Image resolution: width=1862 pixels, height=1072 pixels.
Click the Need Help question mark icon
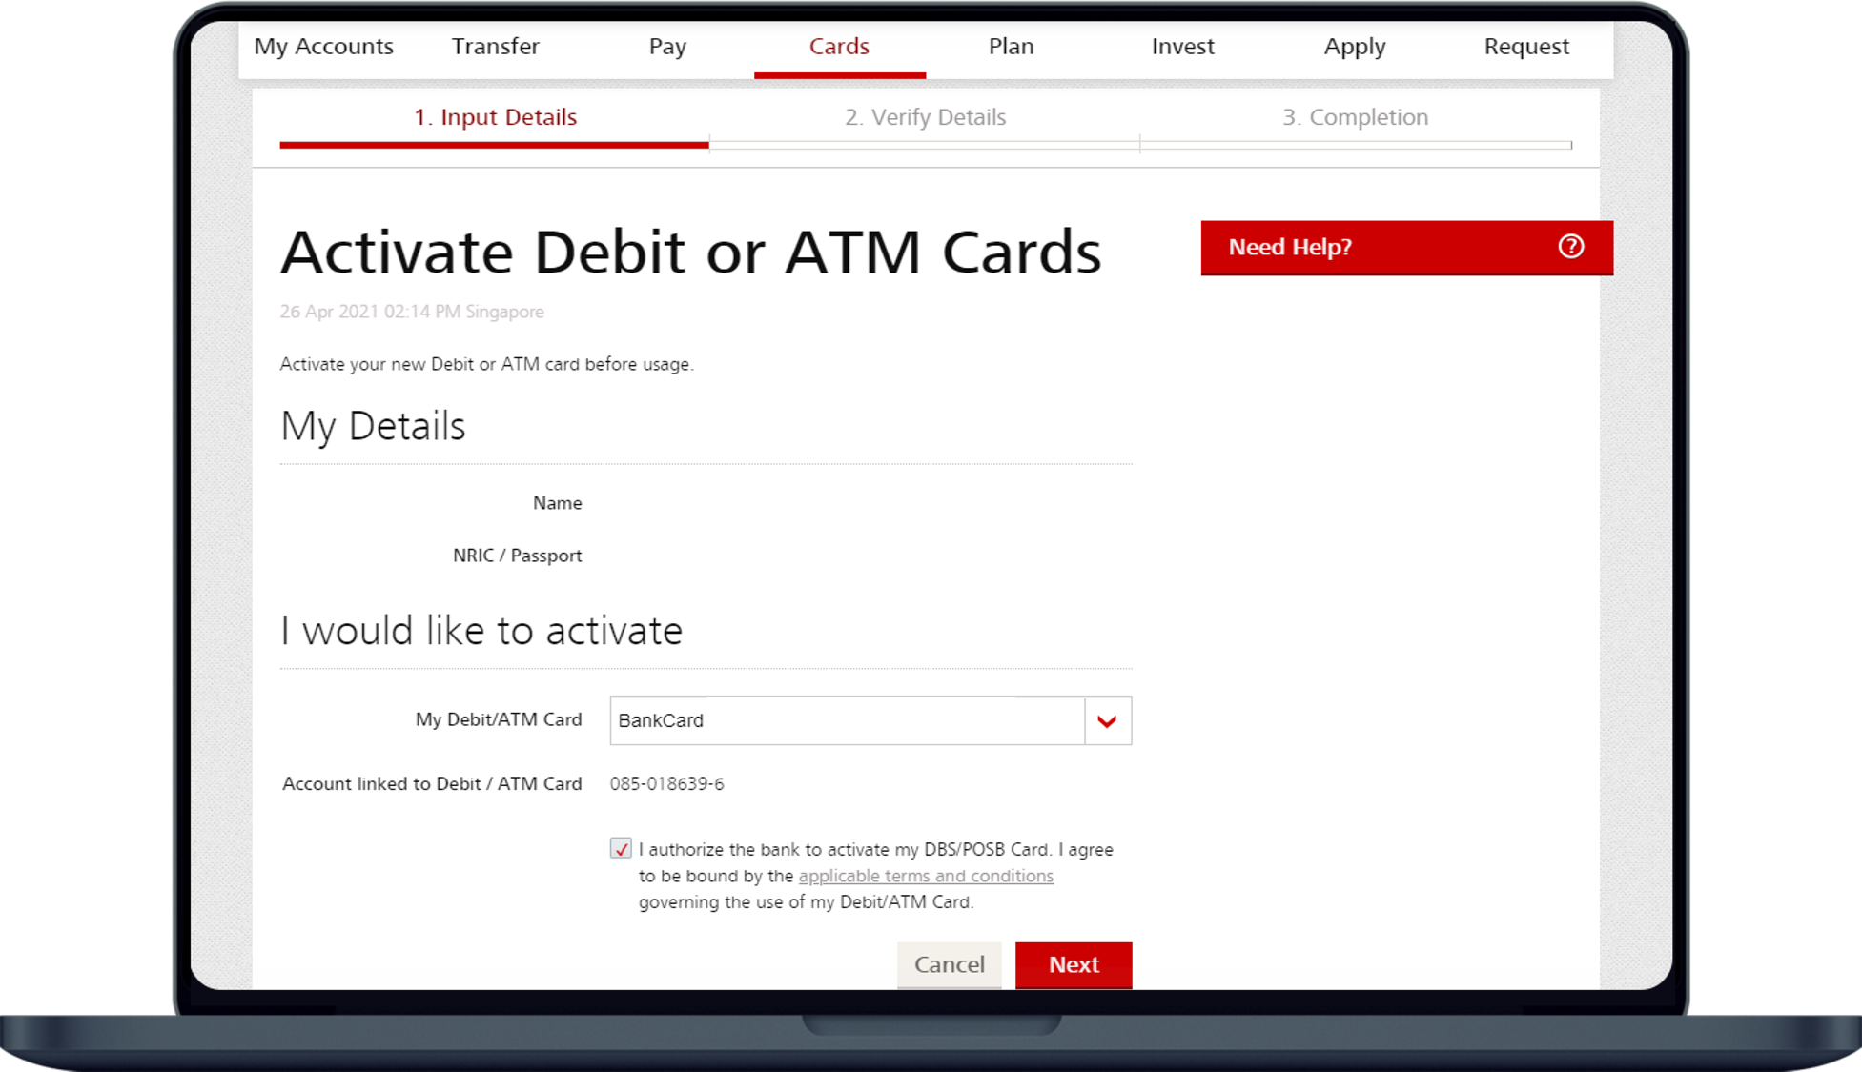[1570, 247]
